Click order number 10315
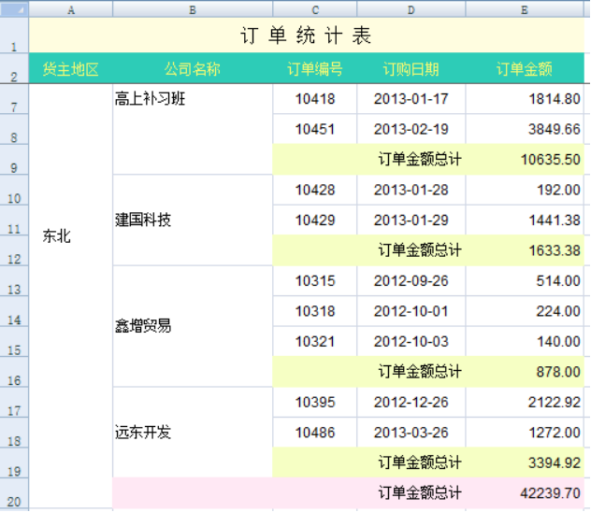The height and width of the screenshot is (512, 591). click(x=315, y=281)
